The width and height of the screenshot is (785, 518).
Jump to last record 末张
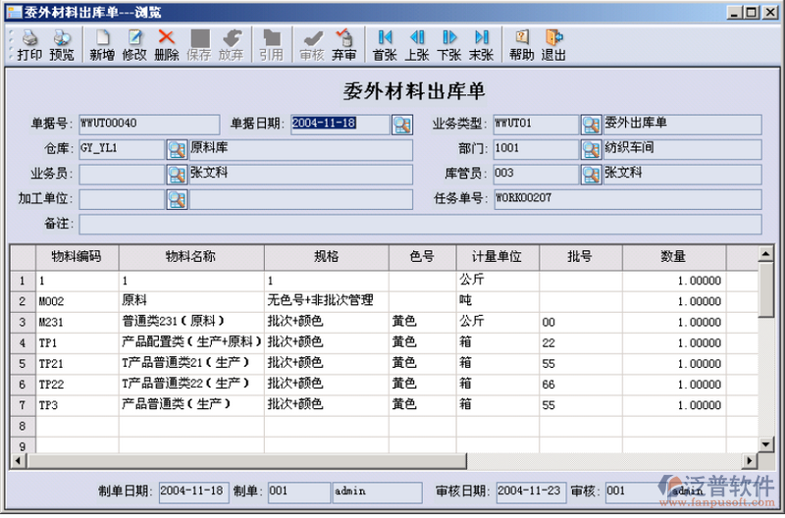tap(482, 45)
